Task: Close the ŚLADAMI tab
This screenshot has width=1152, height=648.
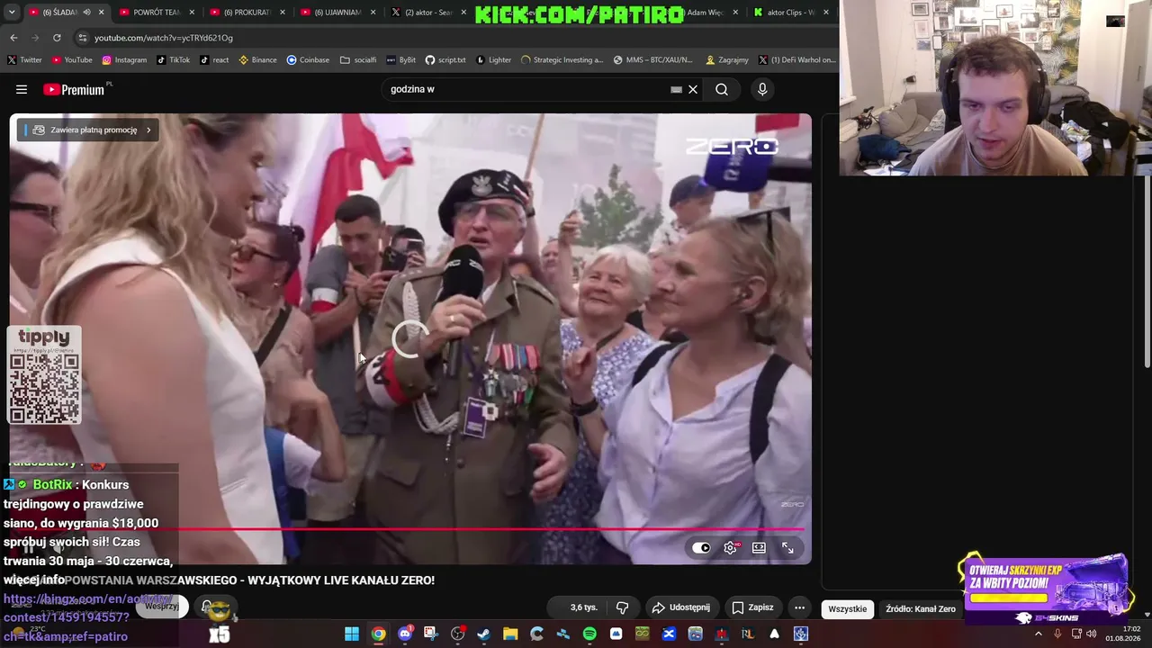Action: (102, 13)
